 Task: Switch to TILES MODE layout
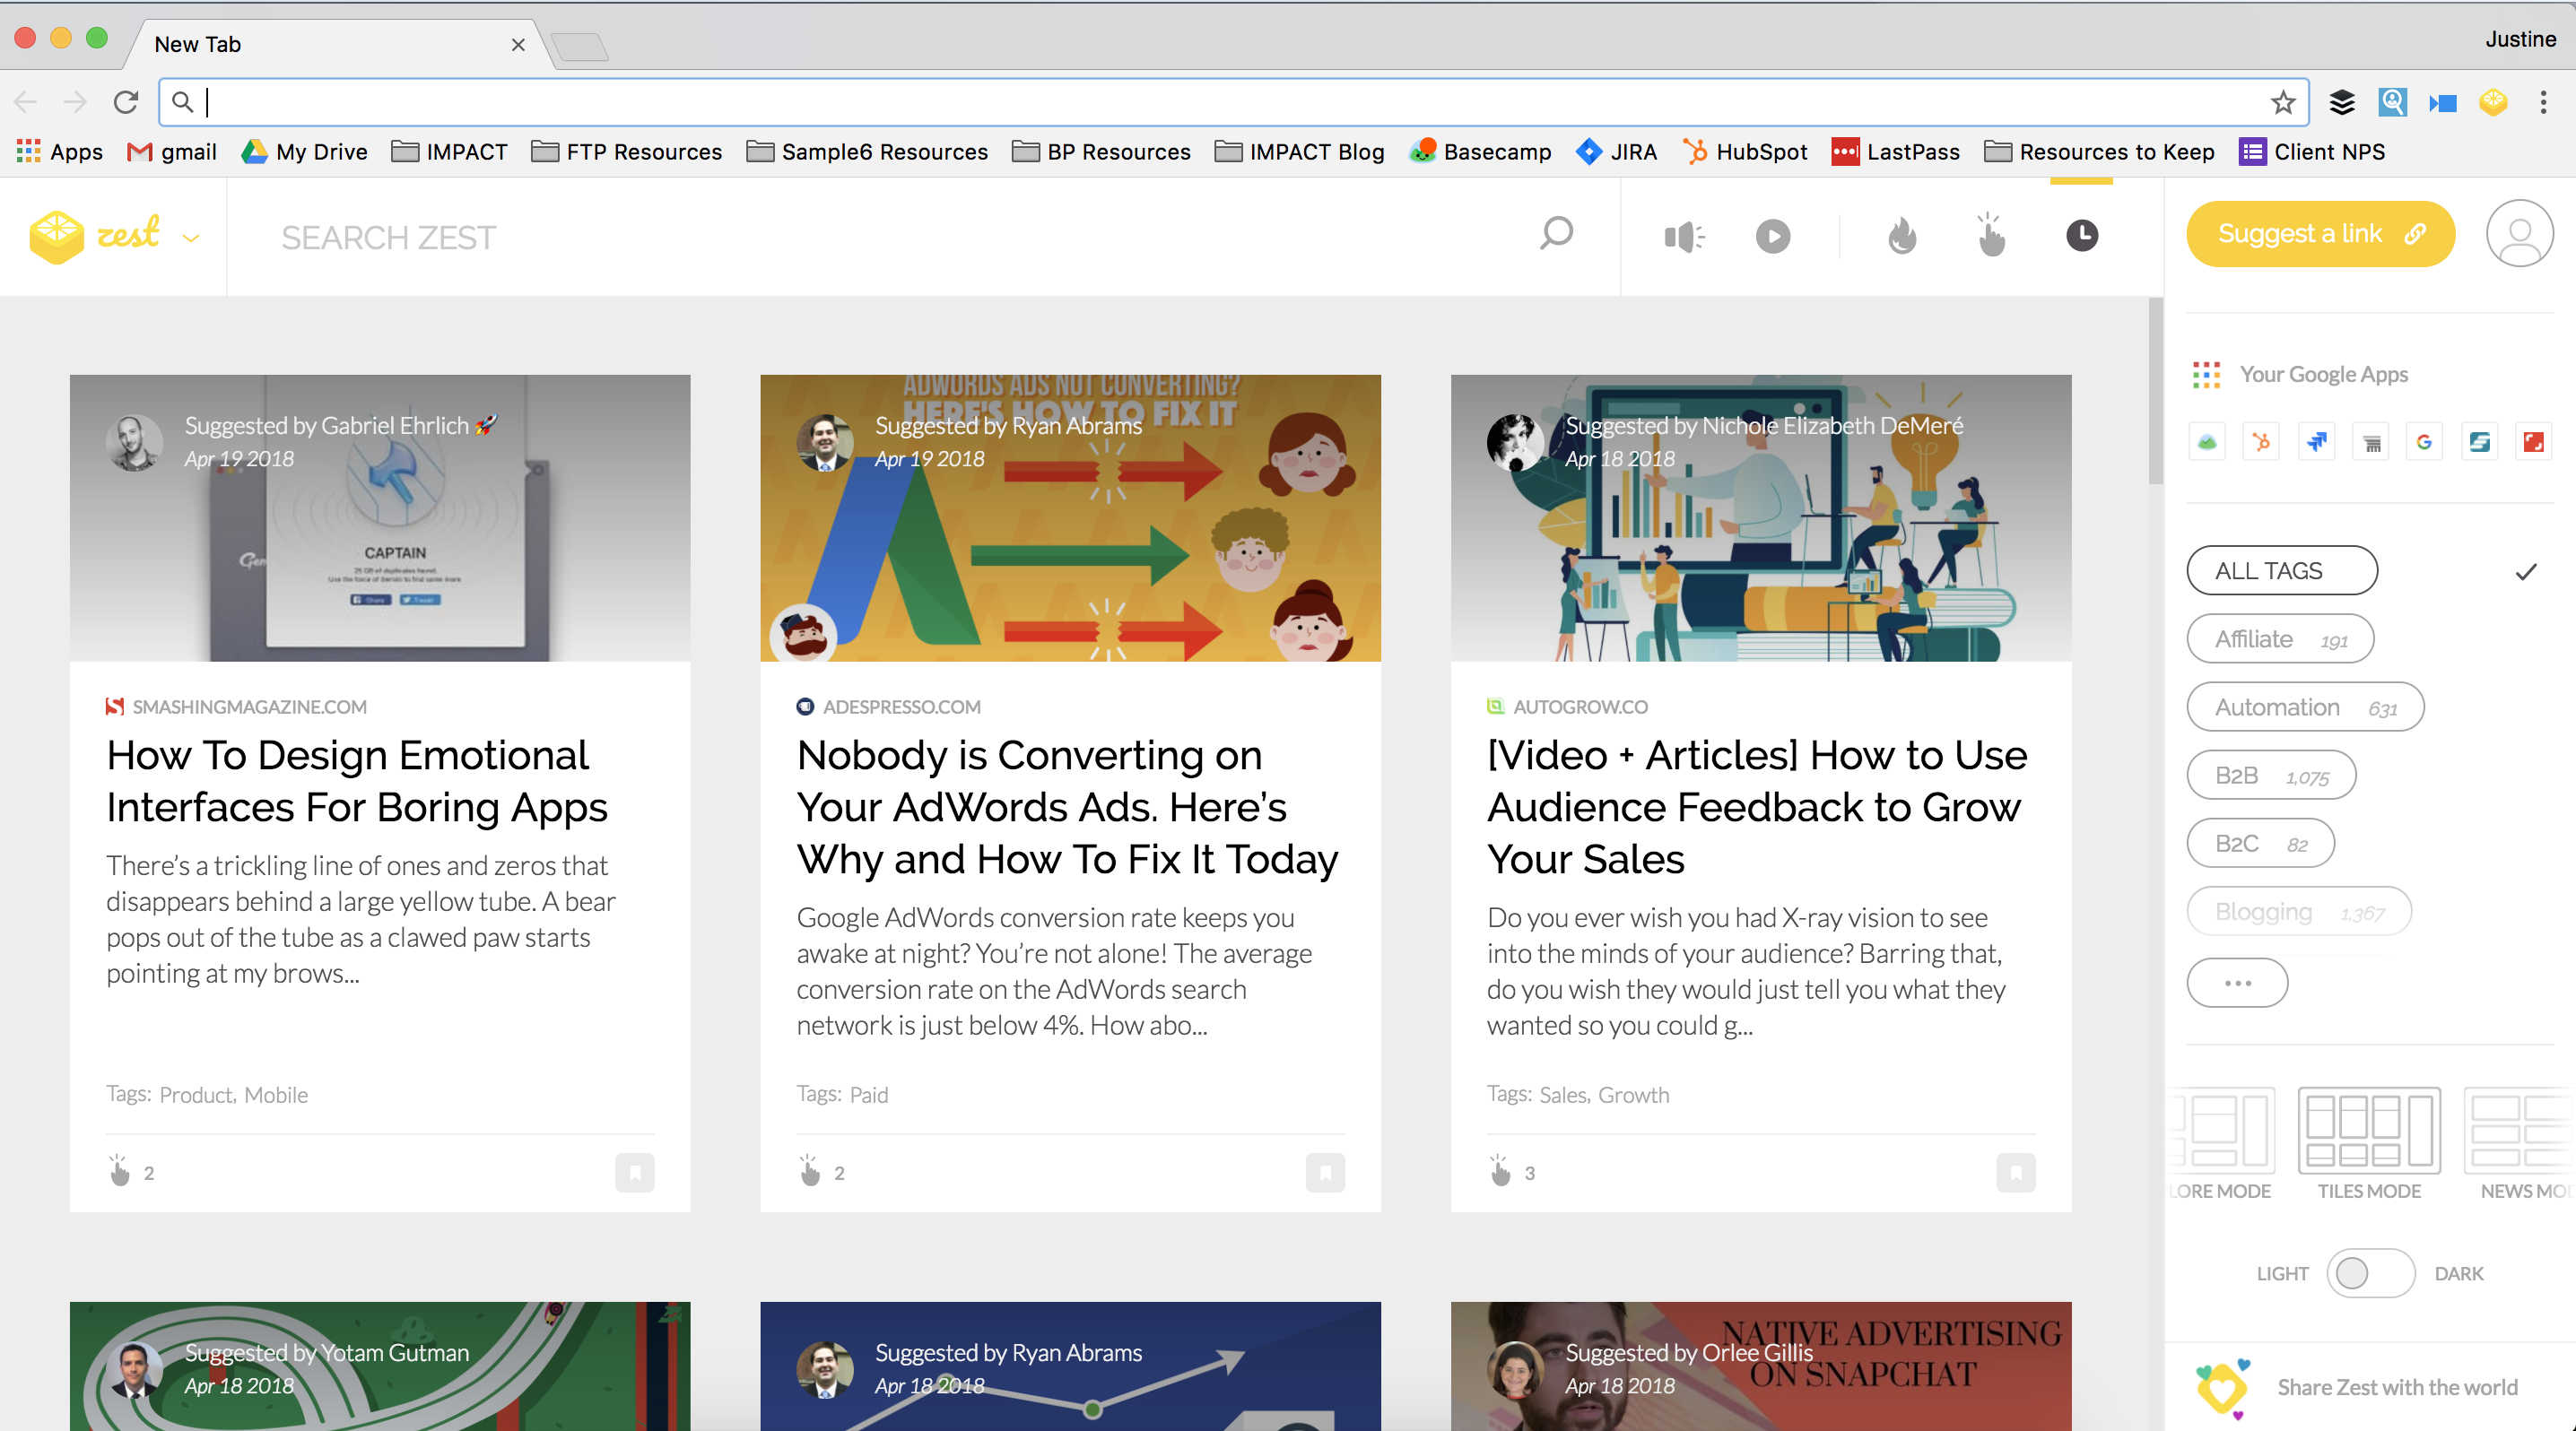point(2369,1144)
